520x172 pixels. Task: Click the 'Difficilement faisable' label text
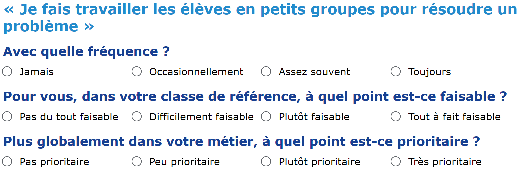(x=201, y=117)
